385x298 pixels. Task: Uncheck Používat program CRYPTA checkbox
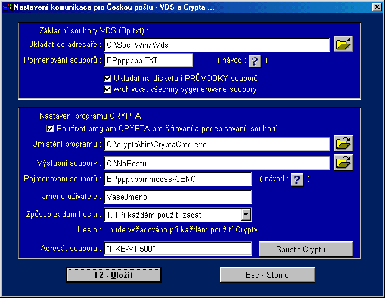[50, 128]
